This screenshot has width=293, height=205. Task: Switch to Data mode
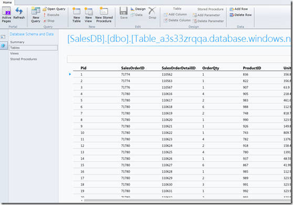pyautogui.click(x=137, y=15)
